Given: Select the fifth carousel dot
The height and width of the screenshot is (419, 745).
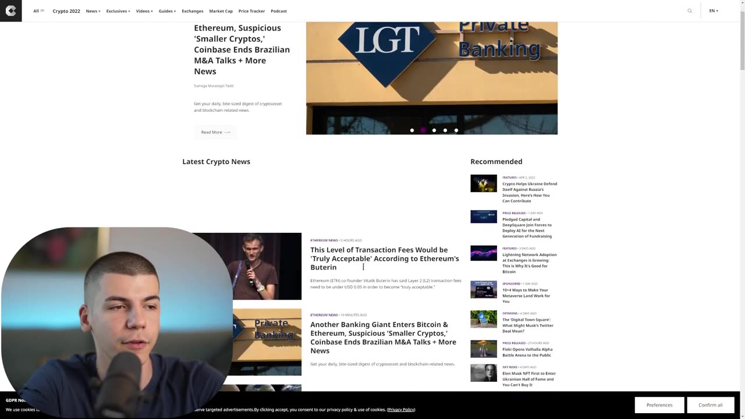Looking at the screenshot, I should pos(456,130).
